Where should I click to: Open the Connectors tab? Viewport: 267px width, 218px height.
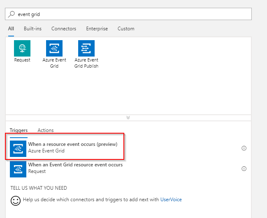pos(64,29)
